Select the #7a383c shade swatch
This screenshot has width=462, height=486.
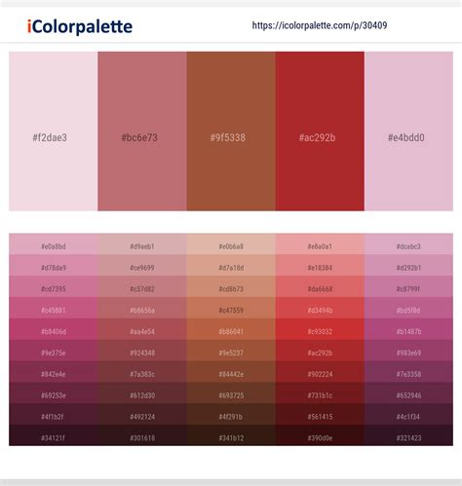142,371
